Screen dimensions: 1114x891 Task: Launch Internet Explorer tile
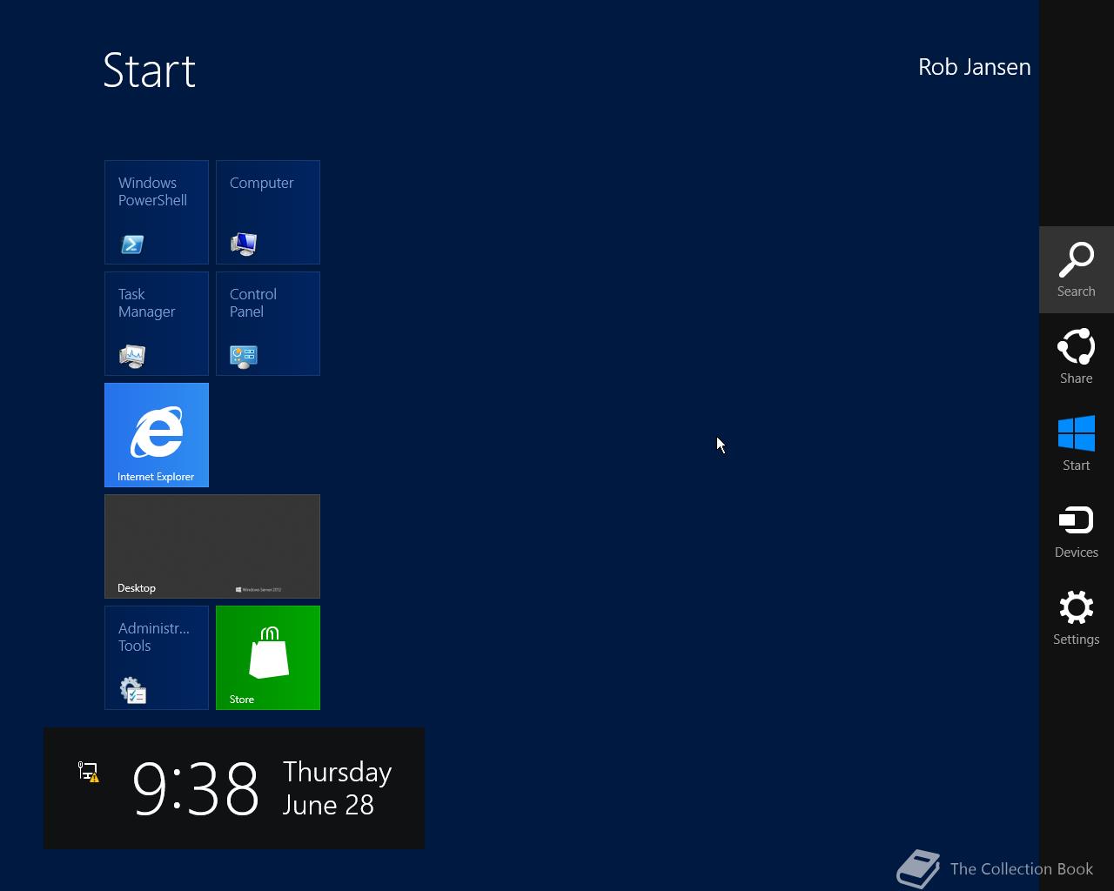pyautogui.click(x=157, y=435)
